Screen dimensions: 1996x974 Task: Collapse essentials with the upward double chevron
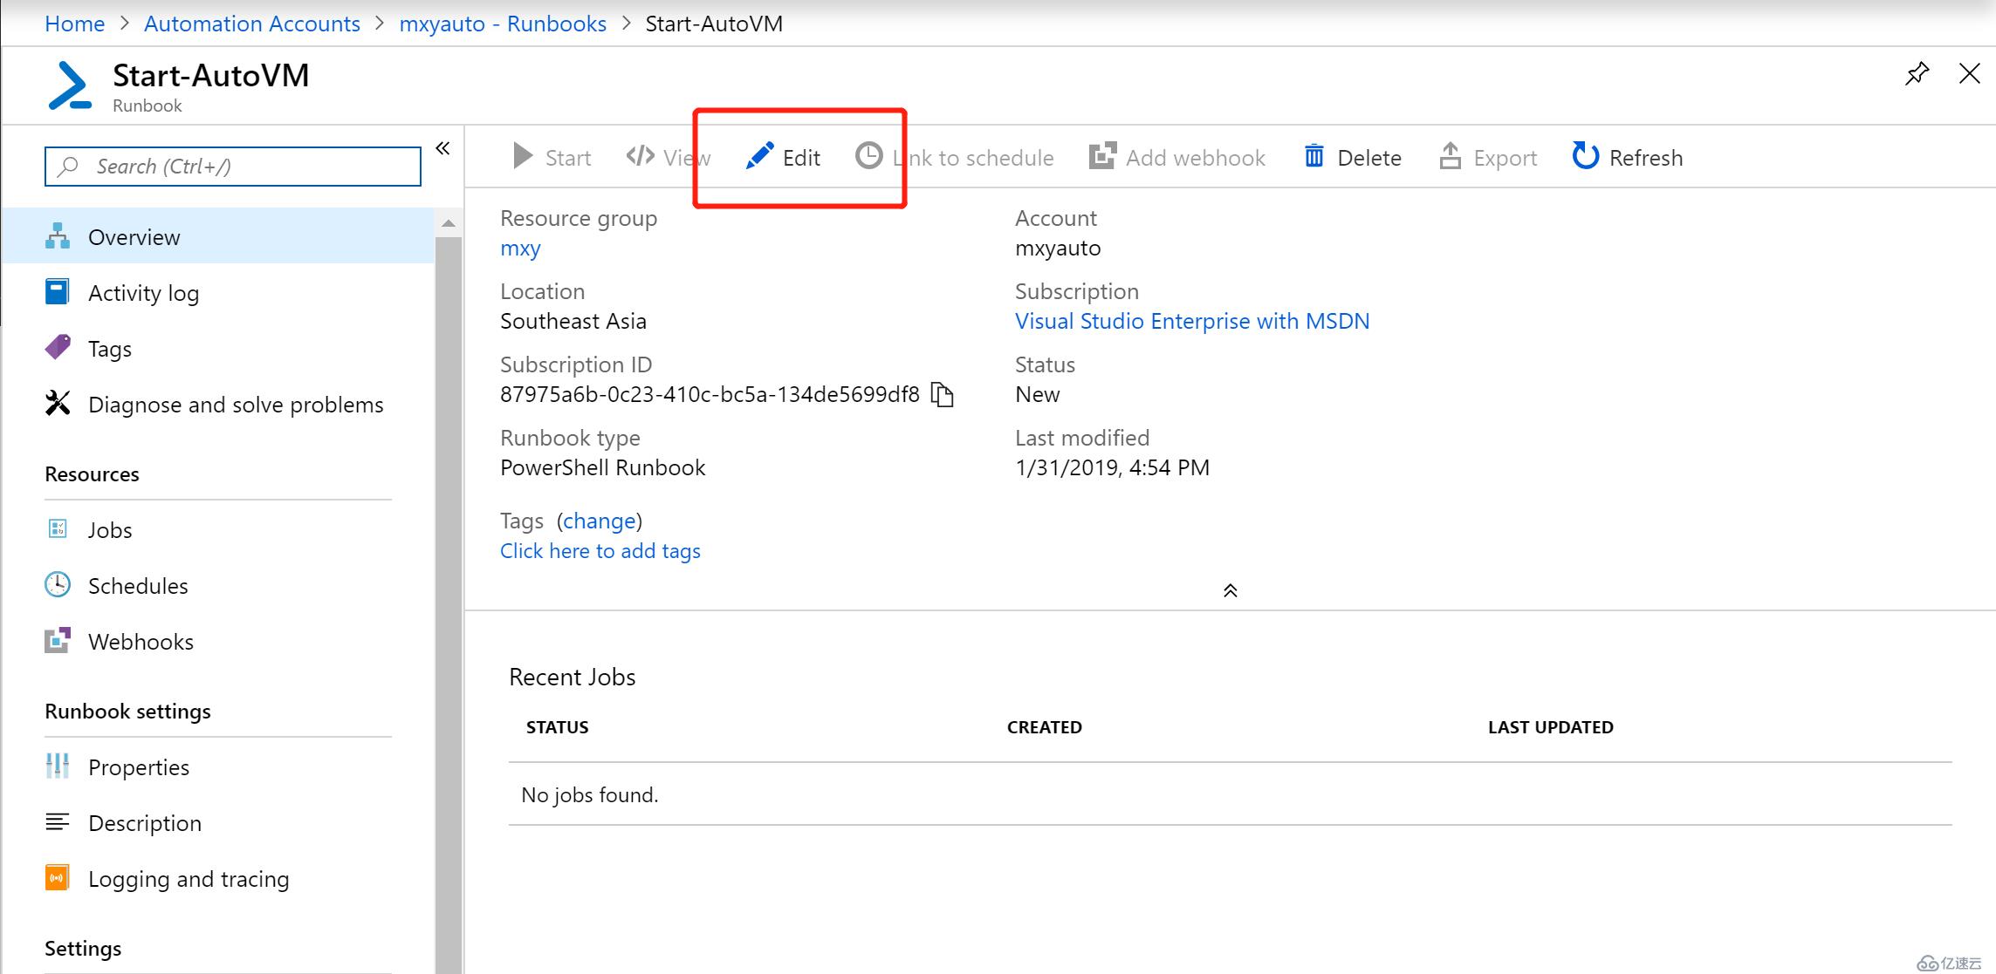click(1230, 590)
